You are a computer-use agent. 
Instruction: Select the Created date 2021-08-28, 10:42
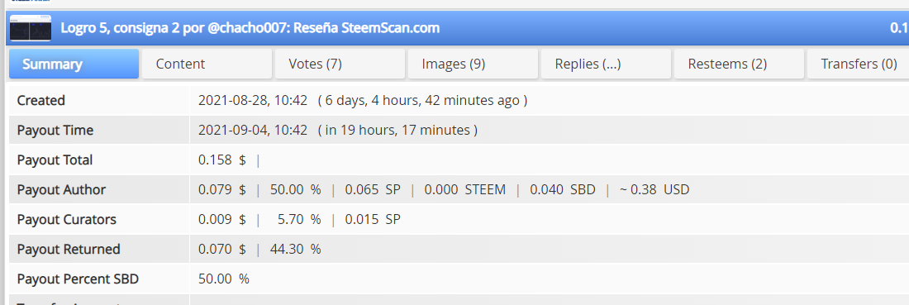coord(253,100)
